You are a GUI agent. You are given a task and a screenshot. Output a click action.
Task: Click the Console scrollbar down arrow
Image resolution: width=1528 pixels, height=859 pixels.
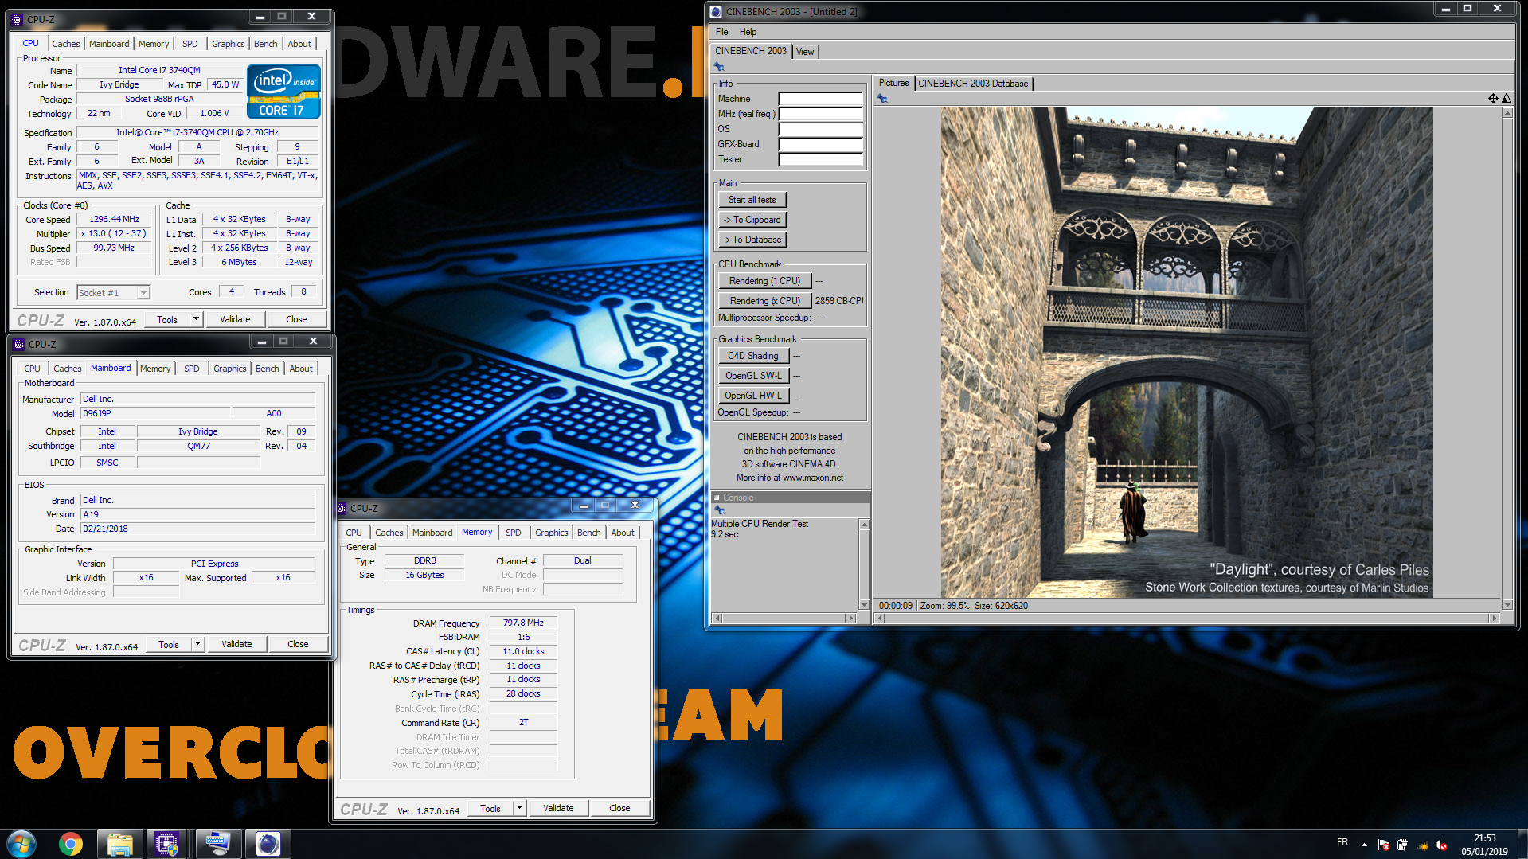pos(864,604)
